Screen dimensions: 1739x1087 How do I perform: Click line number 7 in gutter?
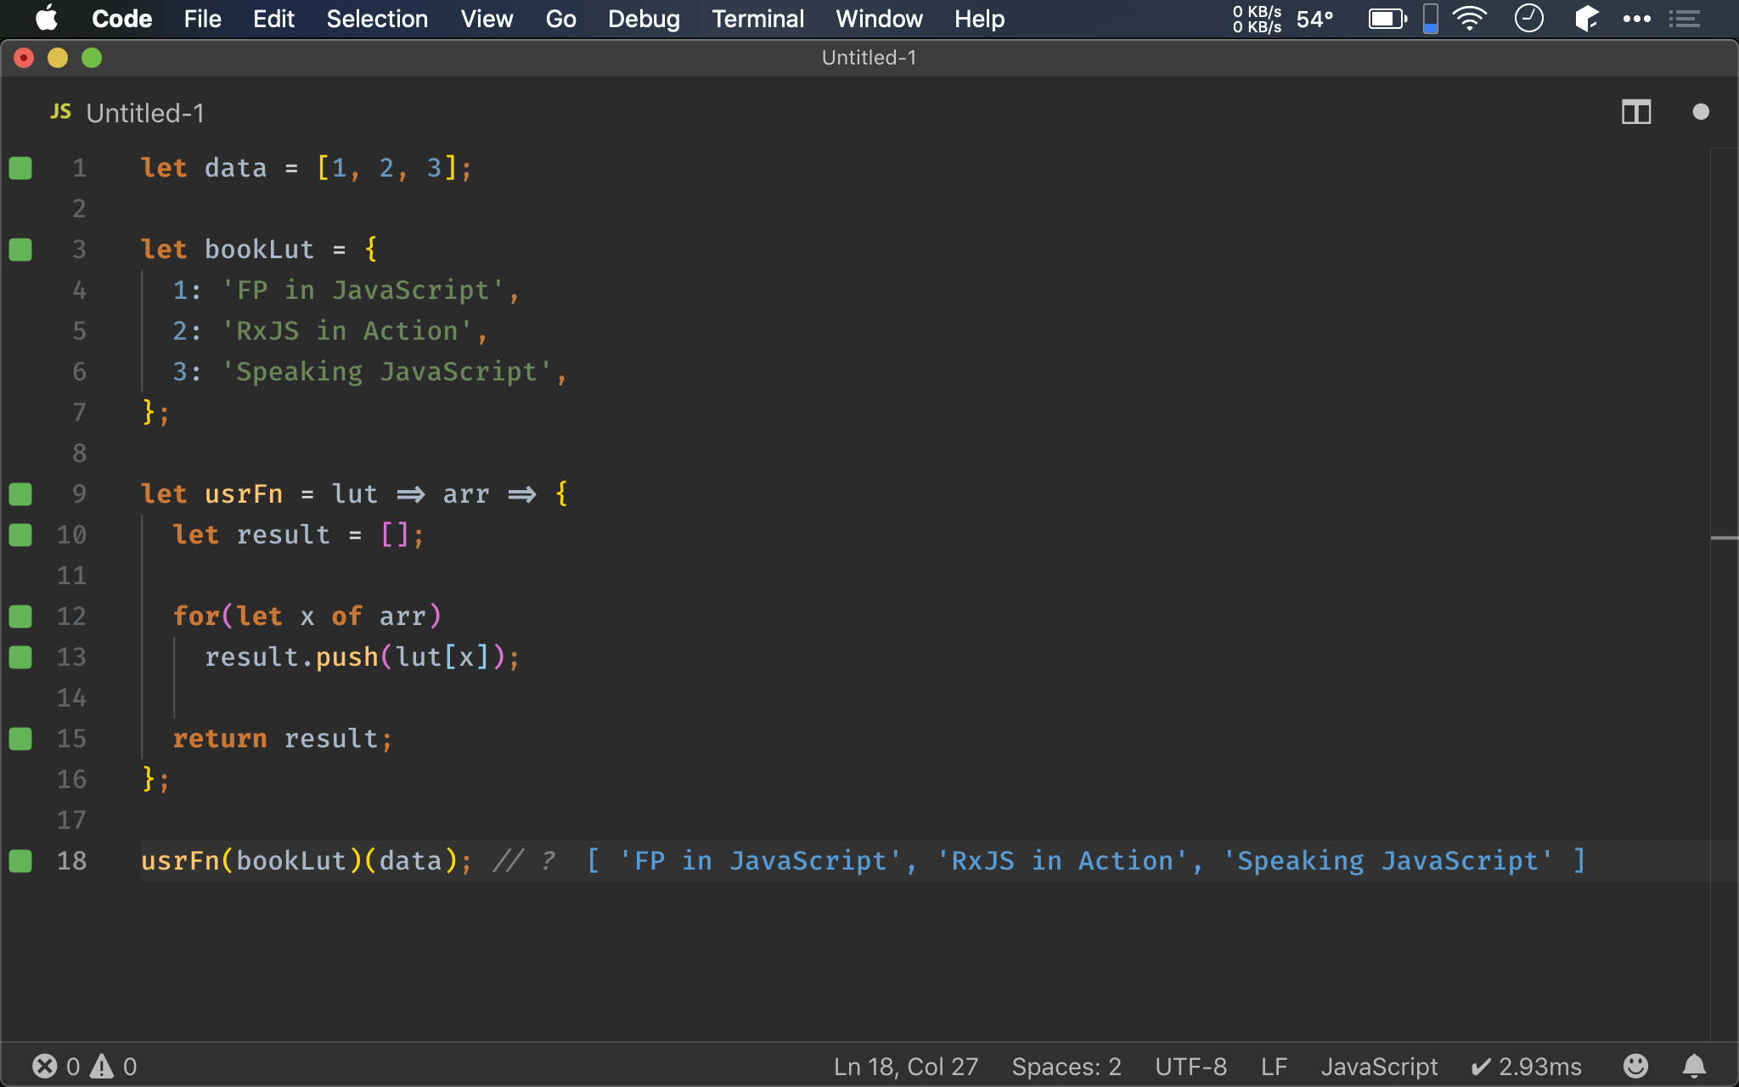(79, 413)
